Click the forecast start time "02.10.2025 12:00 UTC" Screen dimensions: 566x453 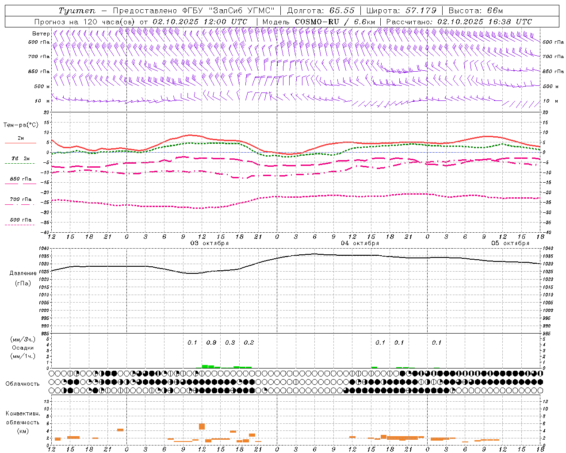click(199, 22)
